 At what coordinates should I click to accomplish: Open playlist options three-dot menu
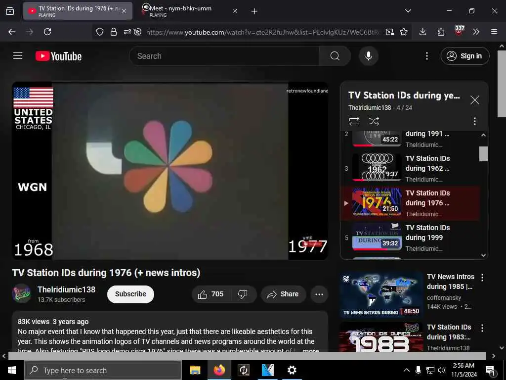coord(474,121)
